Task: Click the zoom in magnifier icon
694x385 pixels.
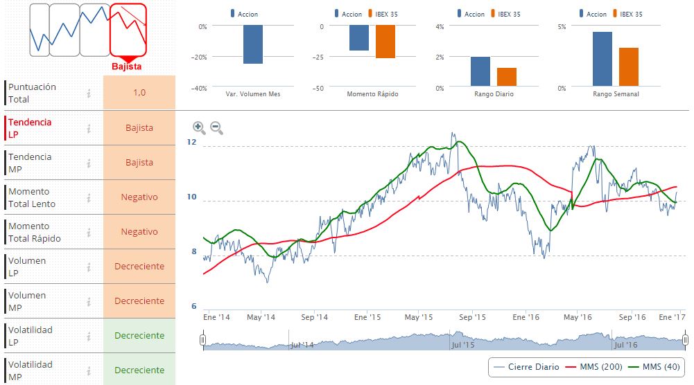Action: 199,127
